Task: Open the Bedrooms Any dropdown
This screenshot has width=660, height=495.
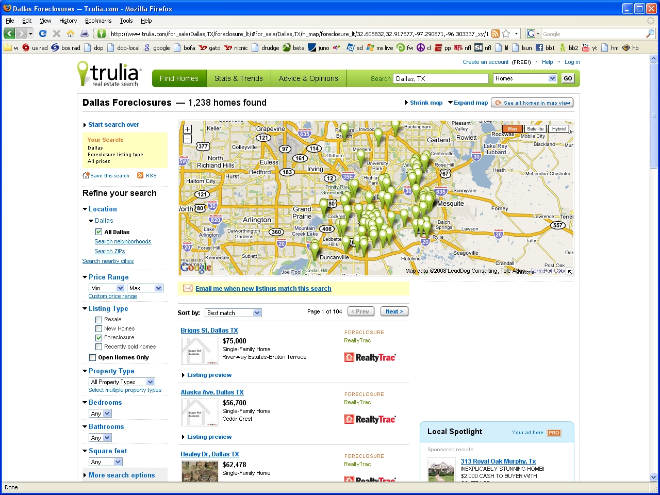Action: (x=100, y=414)
